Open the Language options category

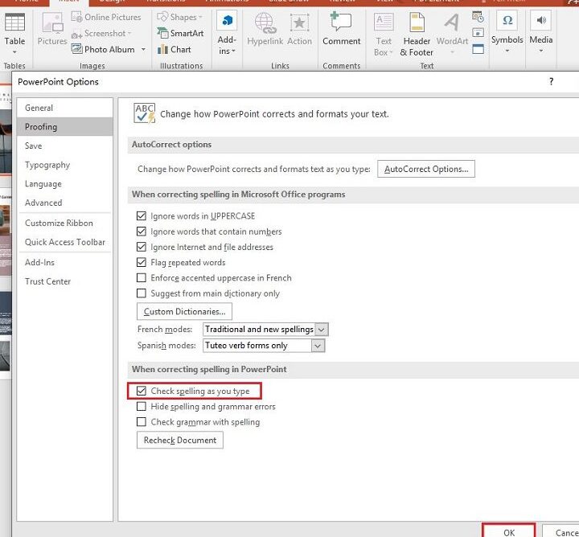[64, 184]
